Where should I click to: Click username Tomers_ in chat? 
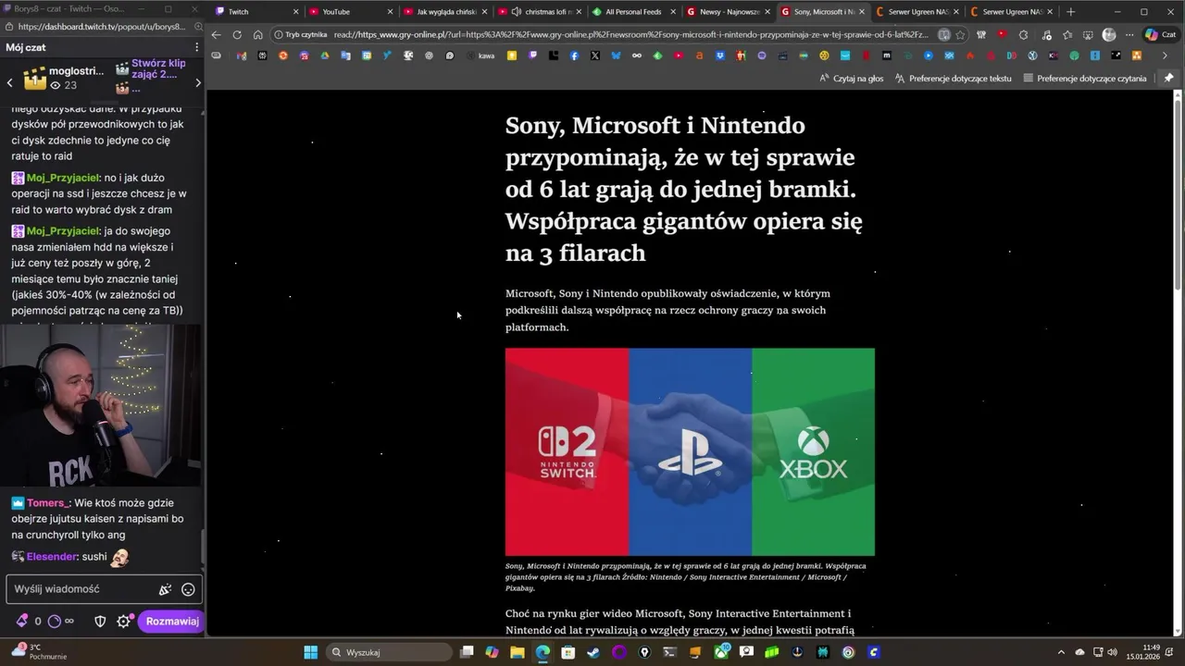click(x=46, y=503)
